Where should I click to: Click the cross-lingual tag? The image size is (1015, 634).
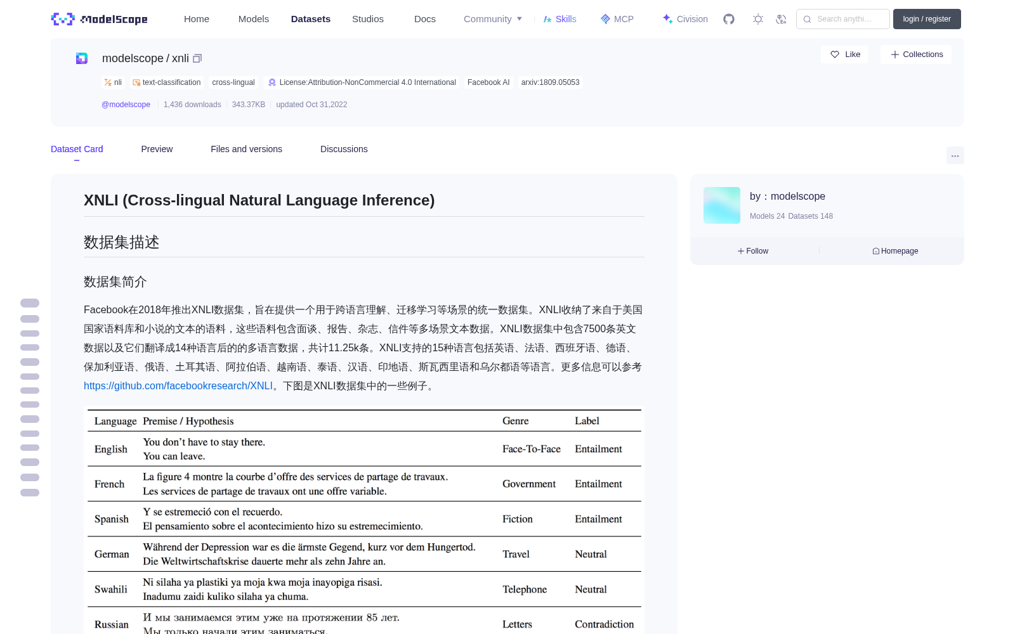pos(233,82)
